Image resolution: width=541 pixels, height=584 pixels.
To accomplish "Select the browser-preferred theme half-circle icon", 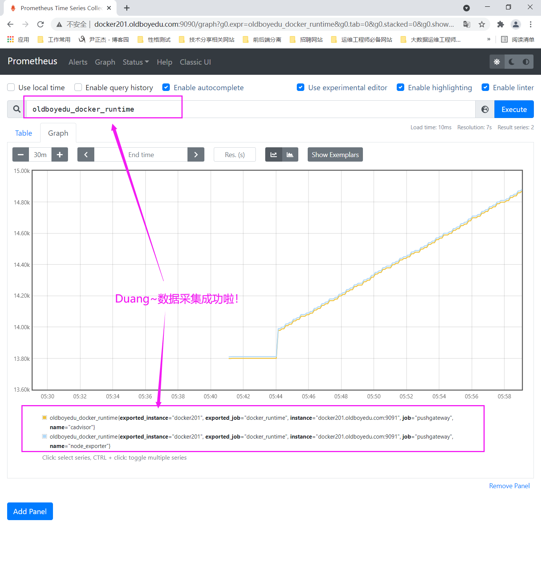I will [x=526, y=62].
